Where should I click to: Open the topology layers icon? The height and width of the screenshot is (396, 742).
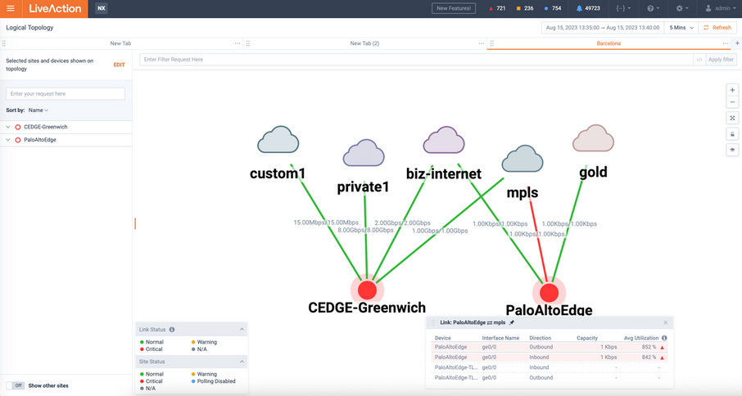732,150
